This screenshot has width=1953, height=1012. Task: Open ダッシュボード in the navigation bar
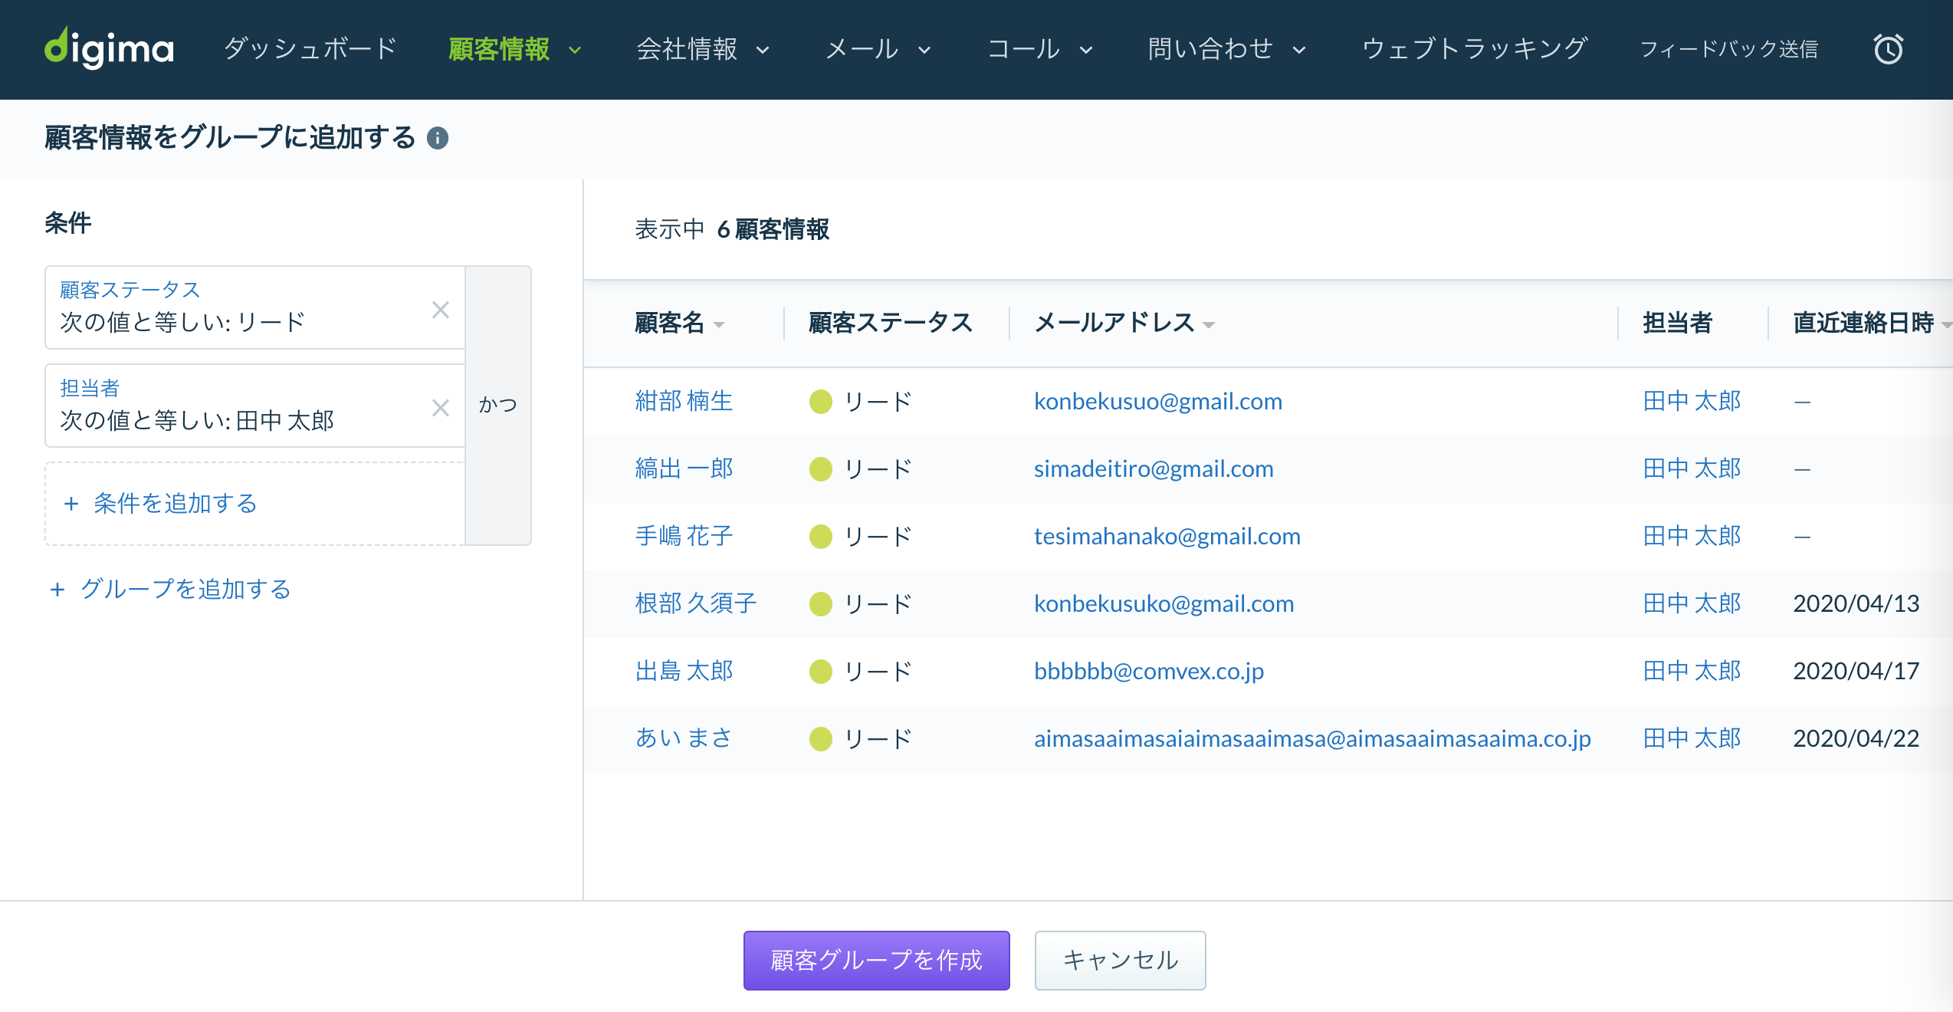[310, 49]
